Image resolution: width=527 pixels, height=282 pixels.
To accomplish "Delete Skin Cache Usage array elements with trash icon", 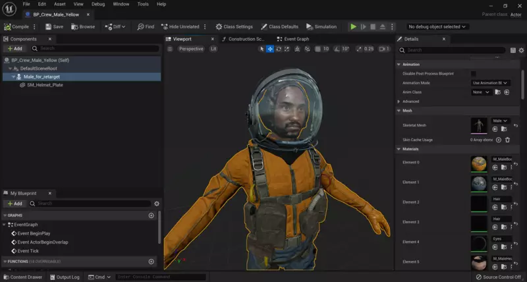I will (507, 140).
